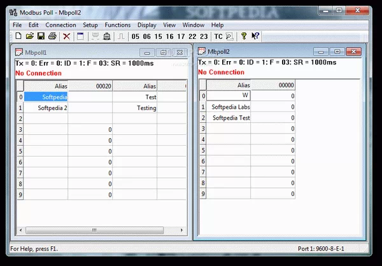Open function 23 read/write registers button
This screenshot has height=266, width=382.
[x=204, y=36]
